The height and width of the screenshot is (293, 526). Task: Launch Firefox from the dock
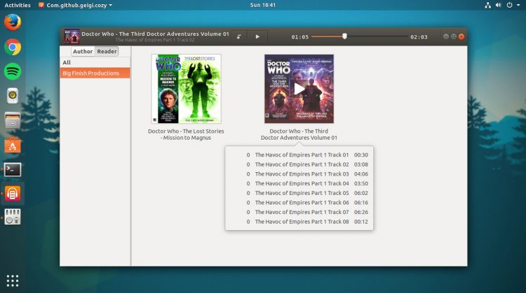tap(13, 22)
